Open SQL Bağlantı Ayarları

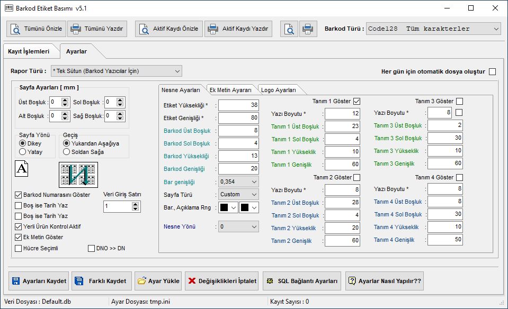click(302, 281)
